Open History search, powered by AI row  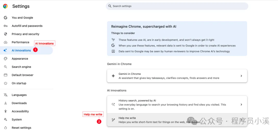pyautogui.click(x=177, y=105)
